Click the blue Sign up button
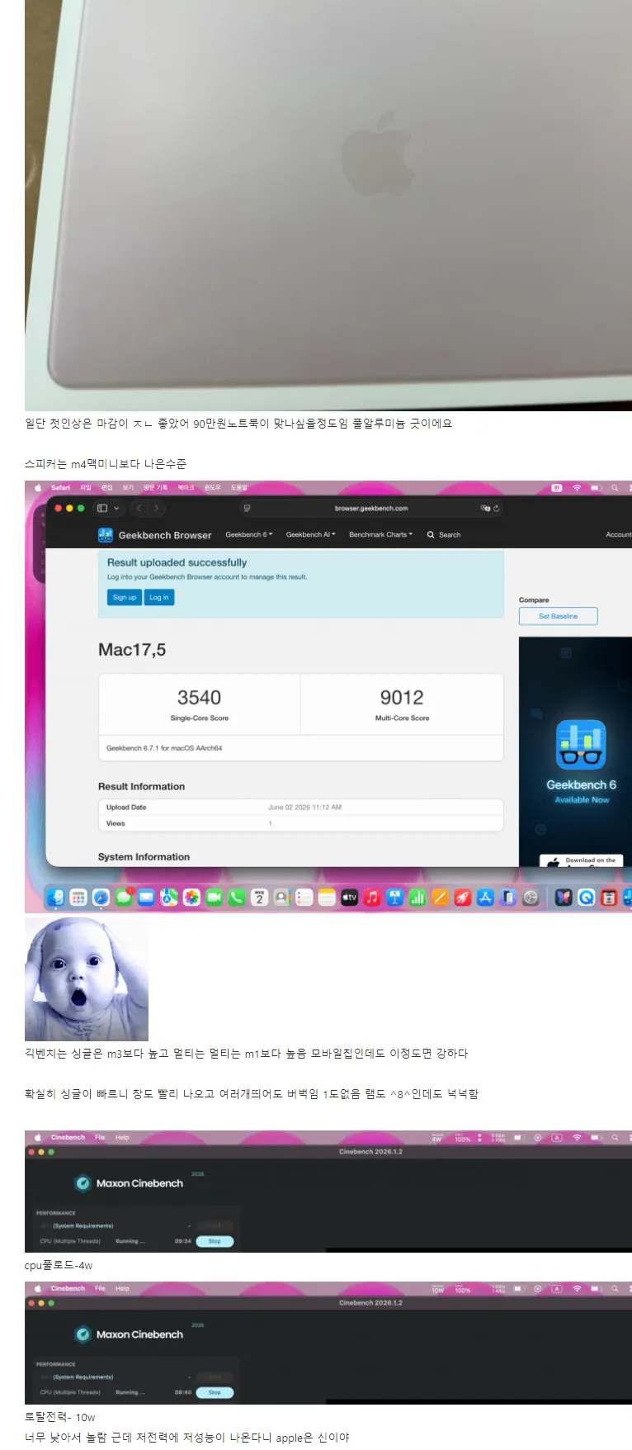The image size is (632, 1450). [x=125, y=597]
